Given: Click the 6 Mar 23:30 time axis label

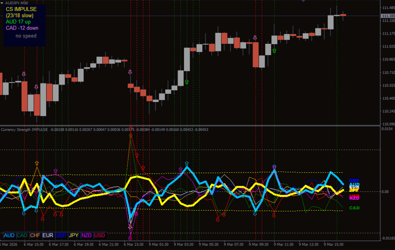Looking at the screenshot, I should 134,244.
